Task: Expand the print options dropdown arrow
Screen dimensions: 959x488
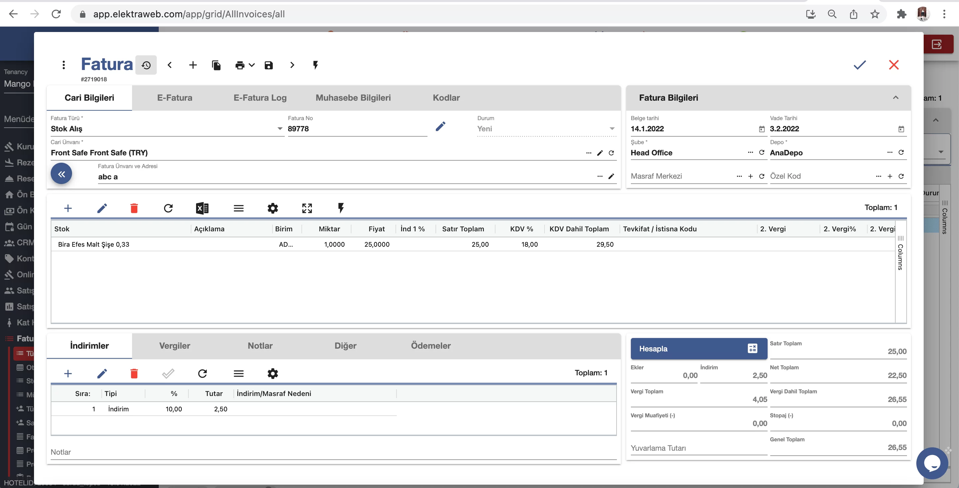Action: (252, 65)
